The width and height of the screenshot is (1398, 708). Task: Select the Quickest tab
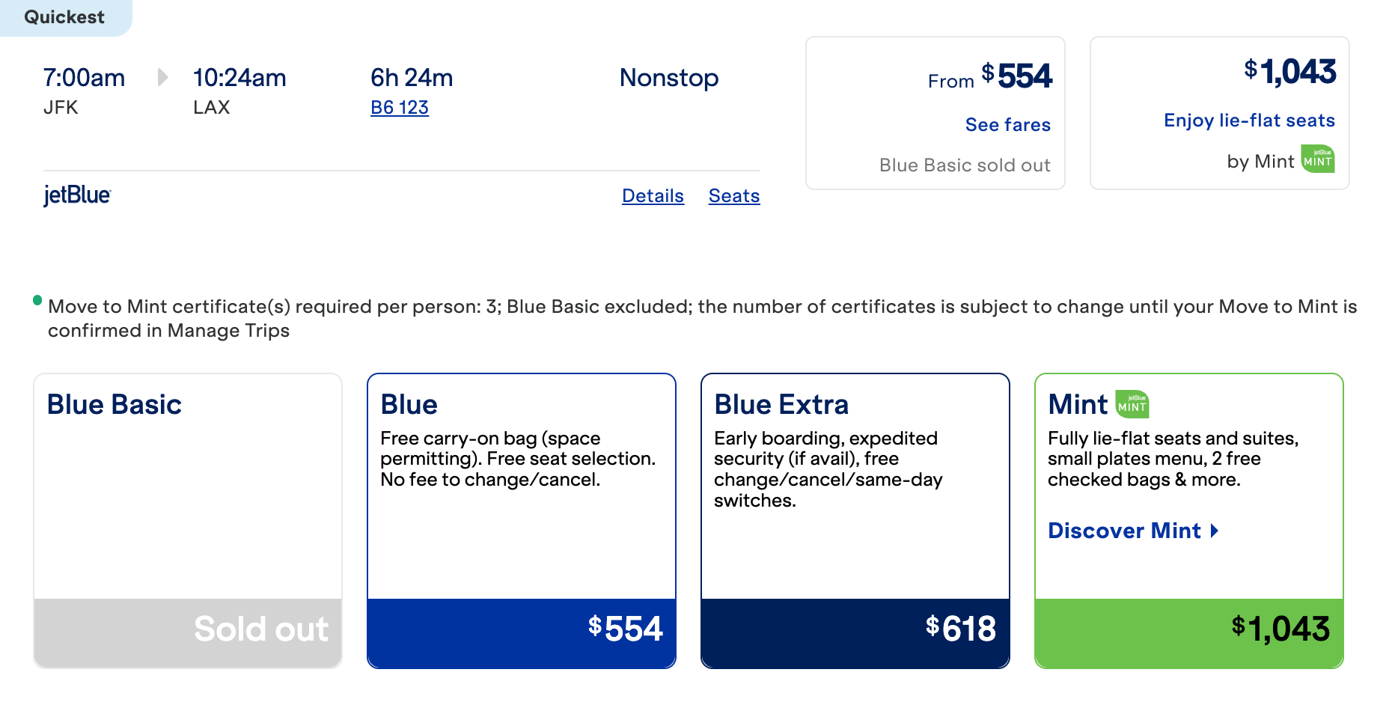[x=64, y=16]
